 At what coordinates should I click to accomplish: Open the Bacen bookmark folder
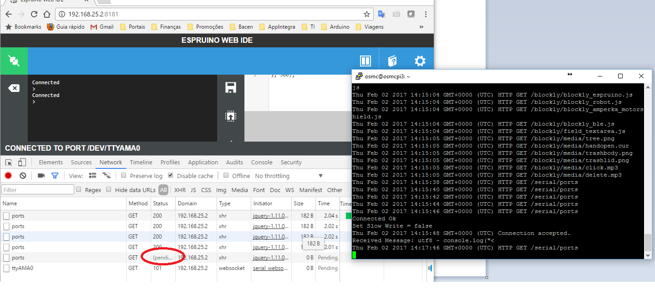241,27
